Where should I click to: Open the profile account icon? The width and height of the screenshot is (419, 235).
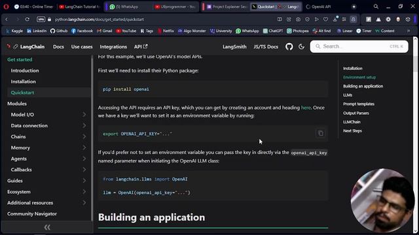354,19
